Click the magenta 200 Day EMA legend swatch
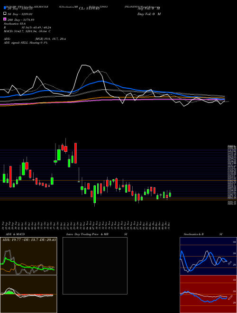This screenshot has height=313, width=237. pyautogui.click(x=5, y=19)
